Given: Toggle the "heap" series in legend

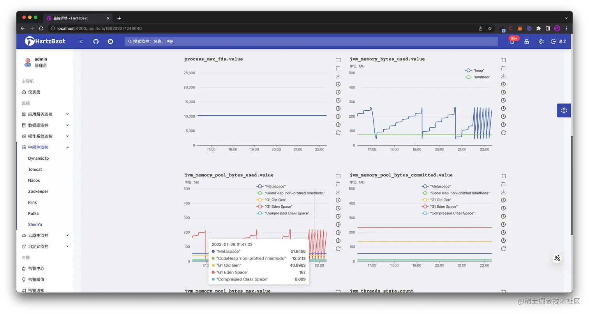Looking at the screenshot, I should coord(475,71).
